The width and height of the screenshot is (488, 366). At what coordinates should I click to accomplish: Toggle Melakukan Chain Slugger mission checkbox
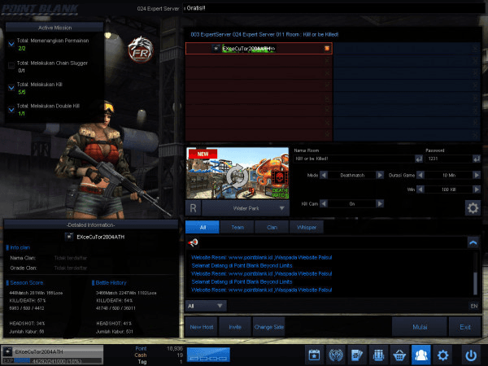[x=11, y=65]
